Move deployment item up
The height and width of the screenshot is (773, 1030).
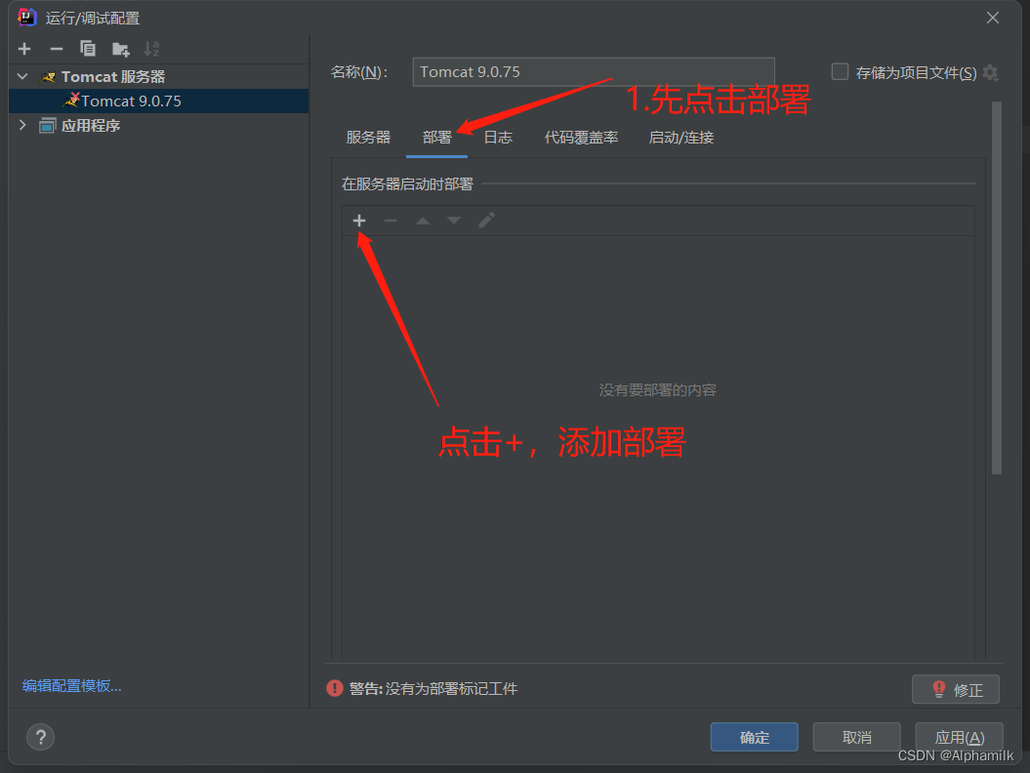(x=423, y=221)
